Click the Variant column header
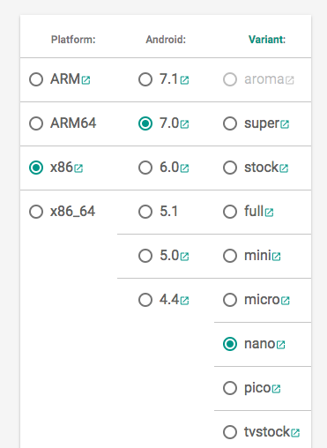The image size is (327, 448). pyautogui.click(x=267, y=40)
